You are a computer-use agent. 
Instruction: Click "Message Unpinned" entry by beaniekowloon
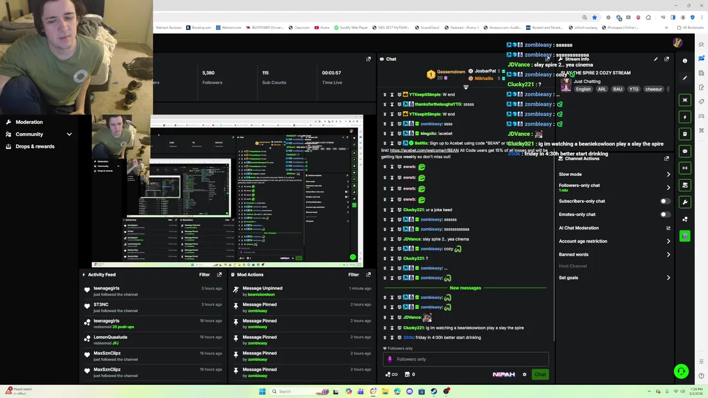301,291
